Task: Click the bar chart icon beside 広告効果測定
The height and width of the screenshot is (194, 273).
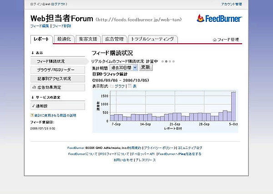Action: pyautogui.click(x=35, y=87)
